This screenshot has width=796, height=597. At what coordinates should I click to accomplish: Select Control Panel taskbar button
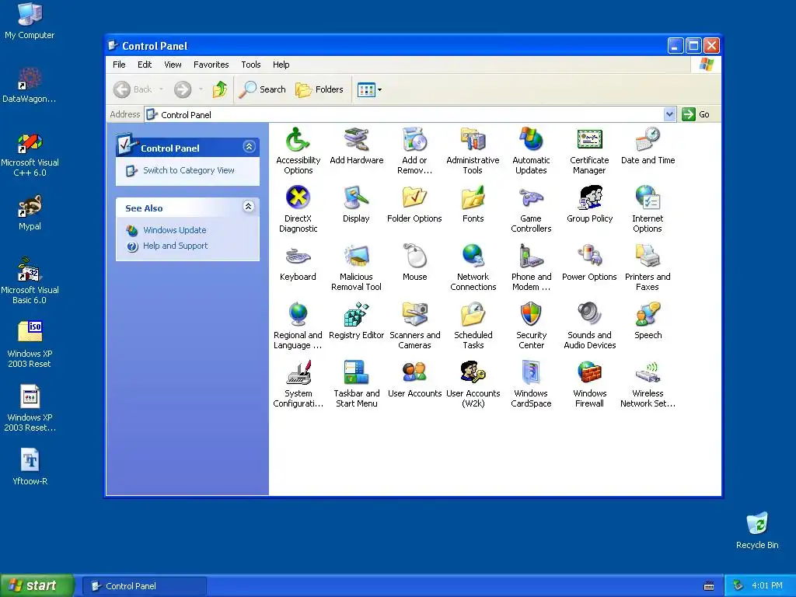click(x=145, y=586)
